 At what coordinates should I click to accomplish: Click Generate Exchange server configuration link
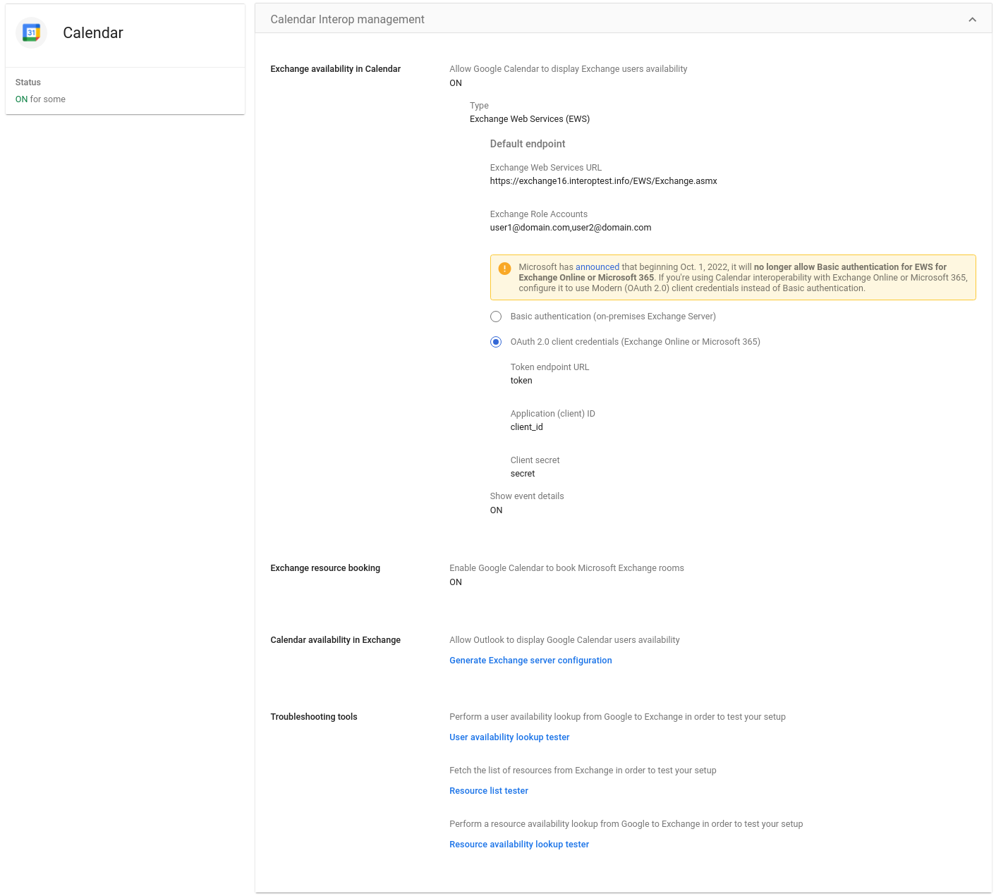(x=530, y=661)
